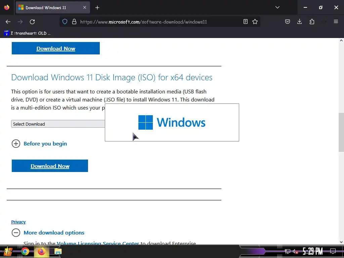Click the Windows logo image popup
The height and width of the screenshot is (258, 344).
pos(172,122)
